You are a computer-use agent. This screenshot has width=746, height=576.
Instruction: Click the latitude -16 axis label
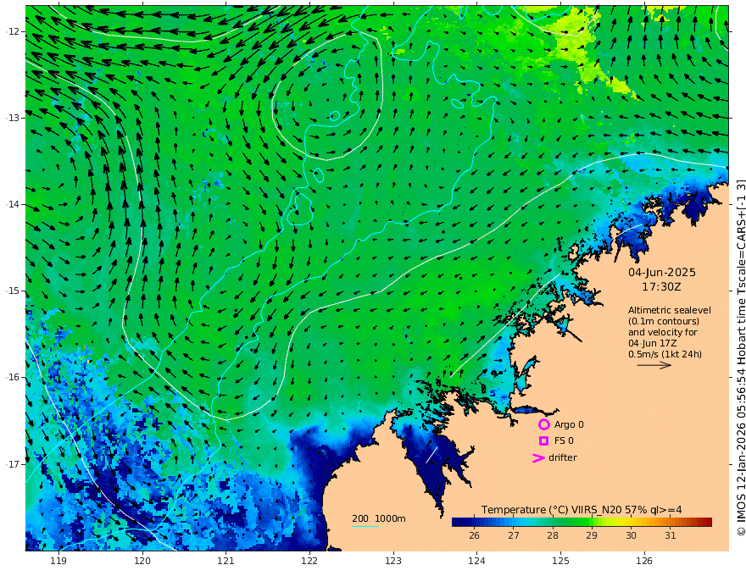point(13,377)
